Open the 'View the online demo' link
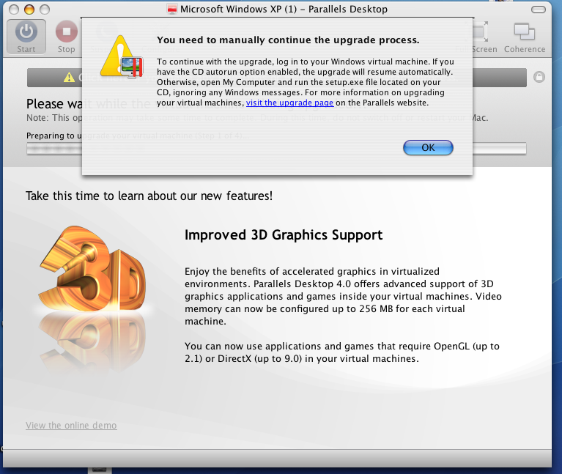The height and width of the screenshot is (474, 562). [71, 425]
